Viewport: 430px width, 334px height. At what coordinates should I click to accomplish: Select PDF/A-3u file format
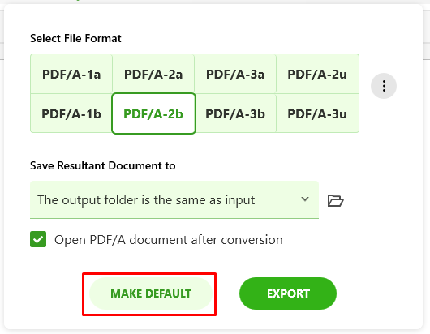click(317, 113)
